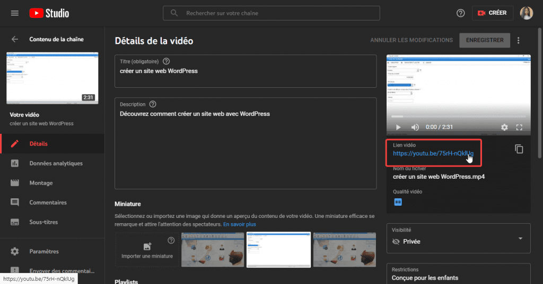Open the Restrictions panel
The width and height of the screenshot is (543, 284).
tap(459, 274)
